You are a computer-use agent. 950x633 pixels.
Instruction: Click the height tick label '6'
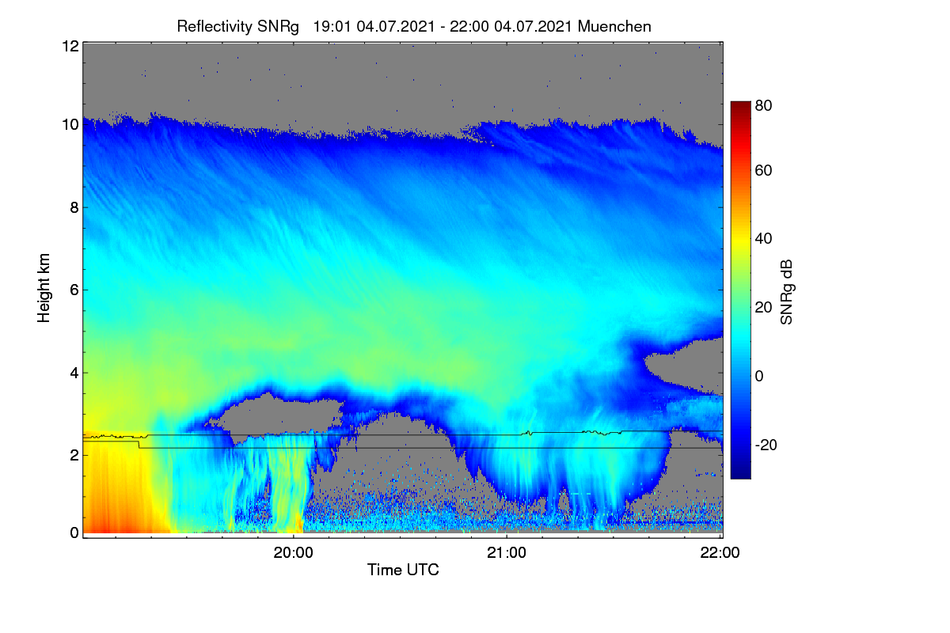pyautogui.click(x=74, y=290)
